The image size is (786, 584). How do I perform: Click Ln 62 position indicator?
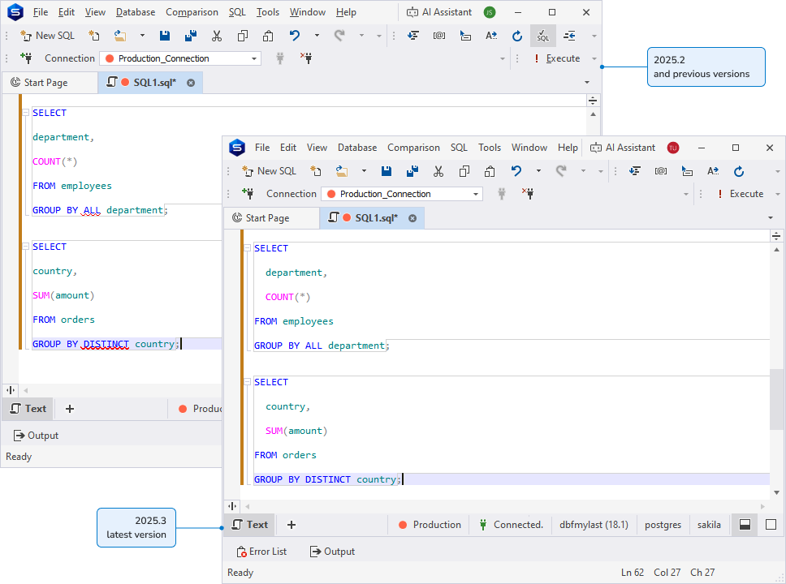pyautogui.click(x=633, y=572)
